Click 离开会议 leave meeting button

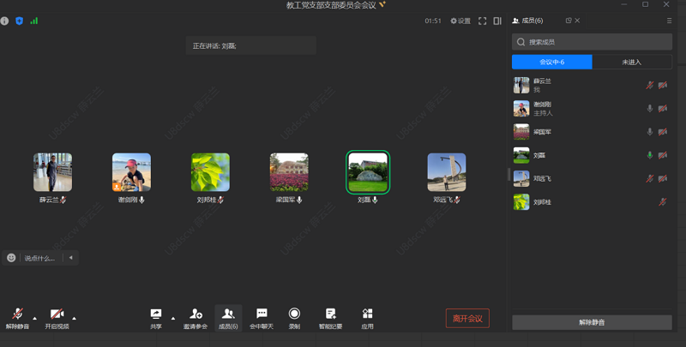pos(467,318)
